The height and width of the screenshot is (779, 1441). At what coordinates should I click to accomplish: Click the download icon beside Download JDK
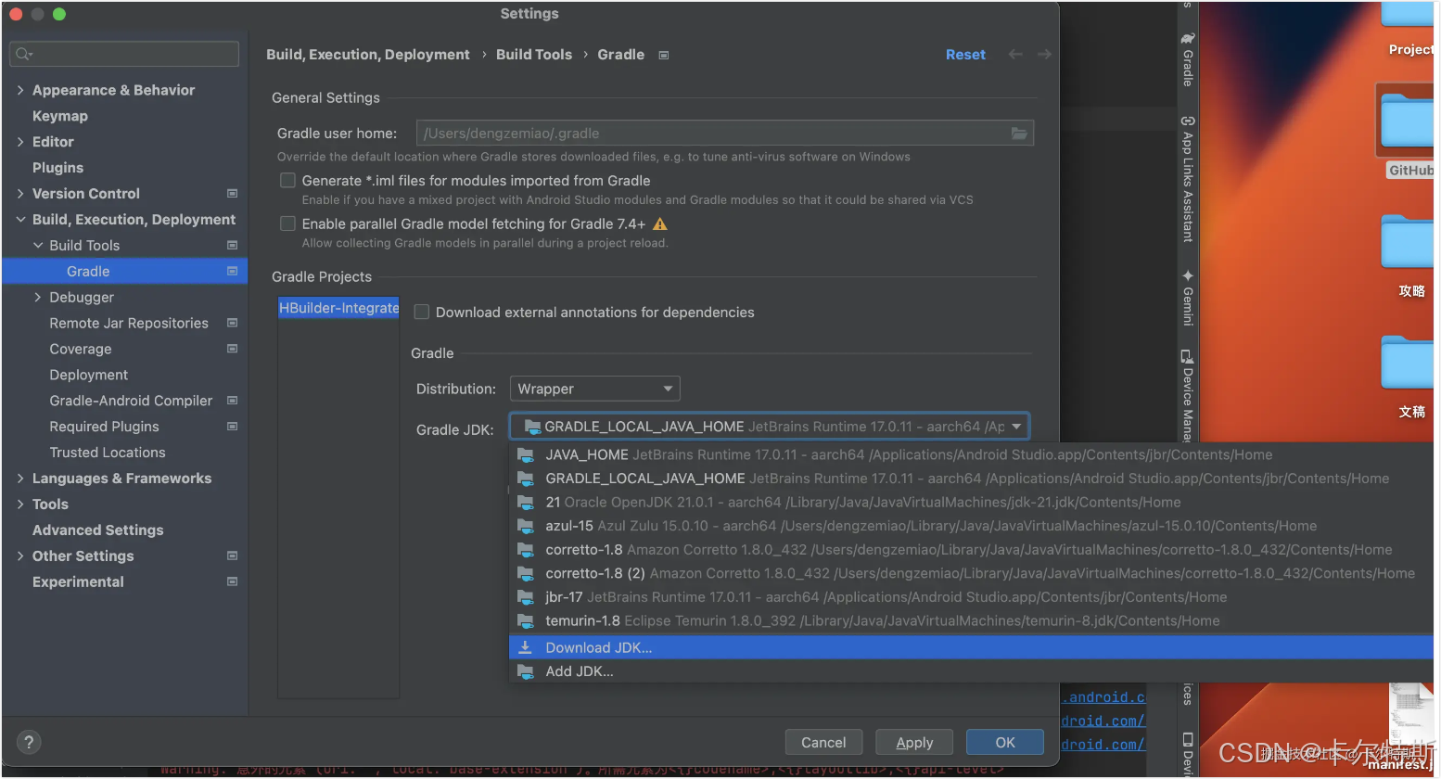pos(526,647)
